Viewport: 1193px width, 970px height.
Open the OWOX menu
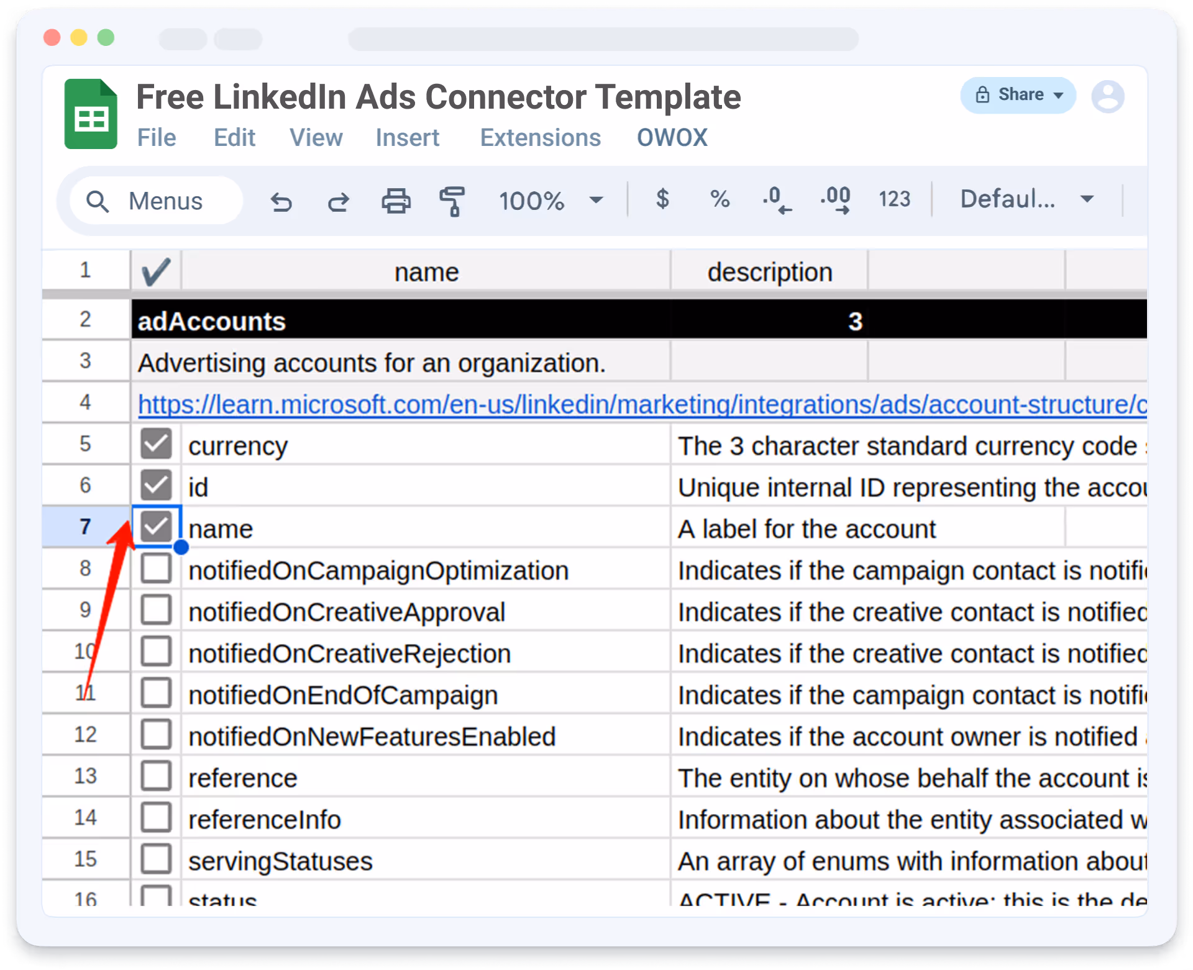(x=672, y=138)
